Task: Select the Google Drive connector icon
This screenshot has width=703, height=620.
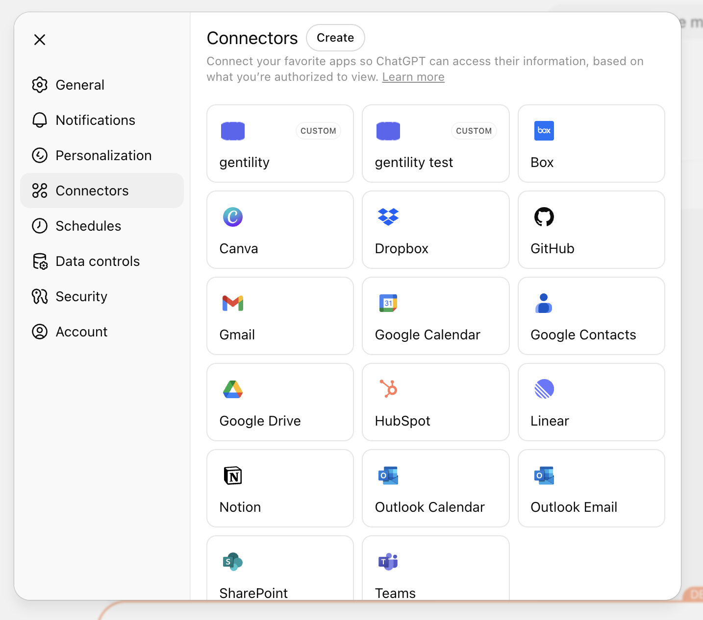Action: (233, 389)
